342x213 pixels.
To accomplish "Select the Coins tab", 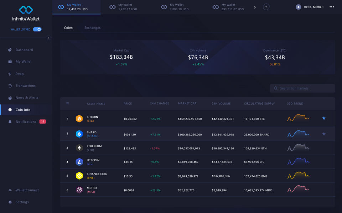I will point(68,28).
